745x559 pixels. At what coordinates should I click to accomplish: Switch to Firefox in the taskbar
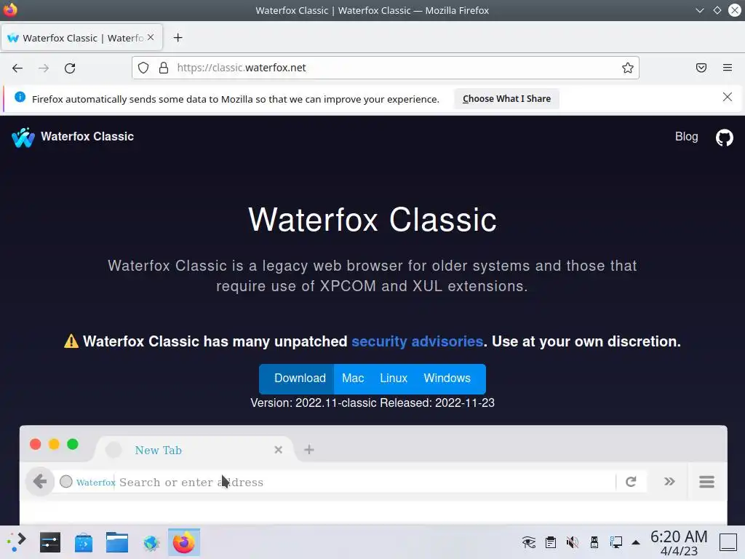[184, 542]
